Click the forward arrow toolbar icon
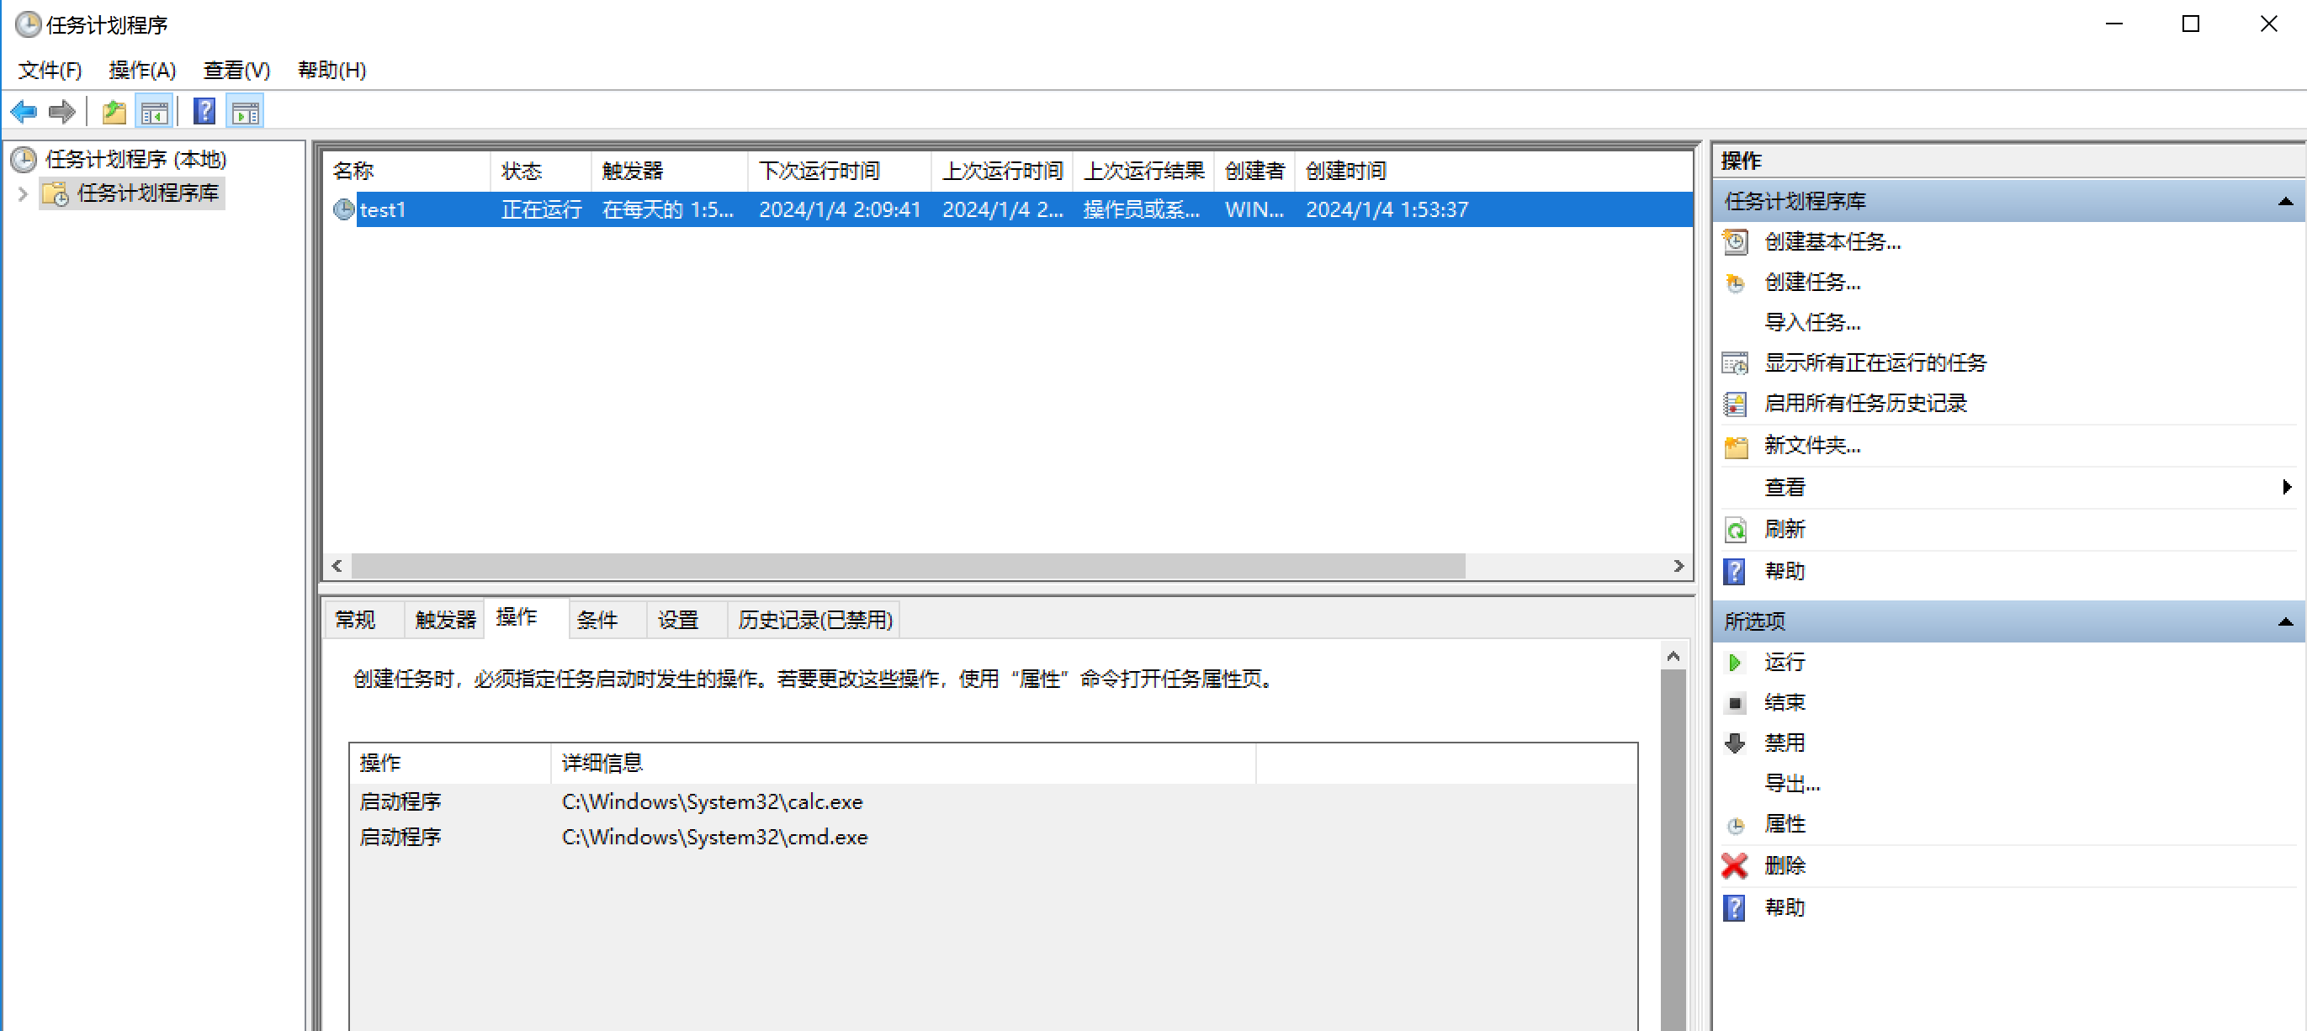The height and width of the screenshot is (1031, 2307). [x=61, y=112]
